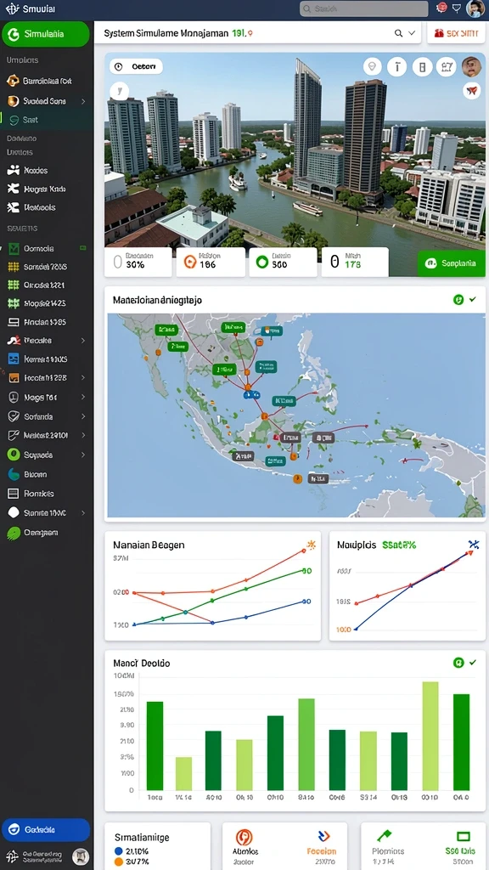
Task: Open the dropdown chevron next to header search
Action: coord(412,33)
